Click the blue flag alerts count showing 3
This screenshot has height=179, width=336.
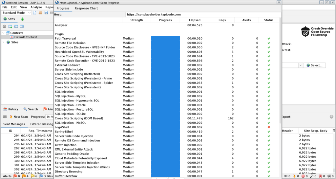tap(43, 176)
